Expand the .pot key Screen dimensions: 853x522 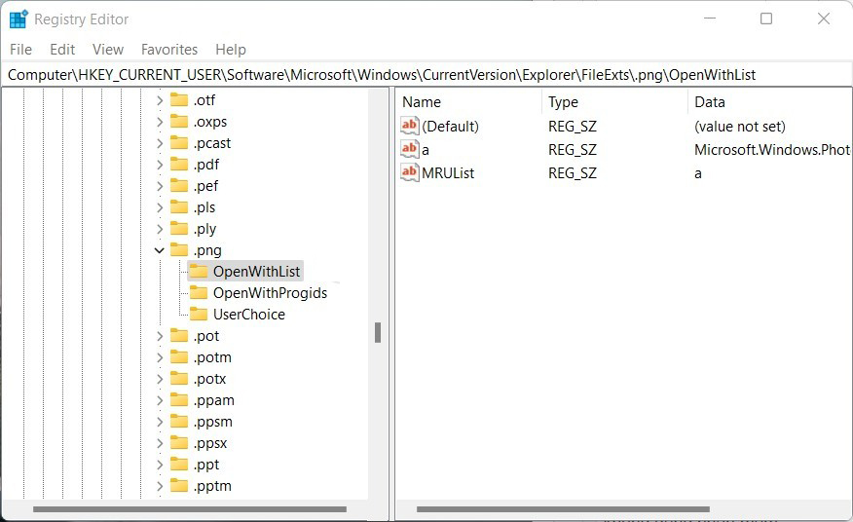(160, 336)
